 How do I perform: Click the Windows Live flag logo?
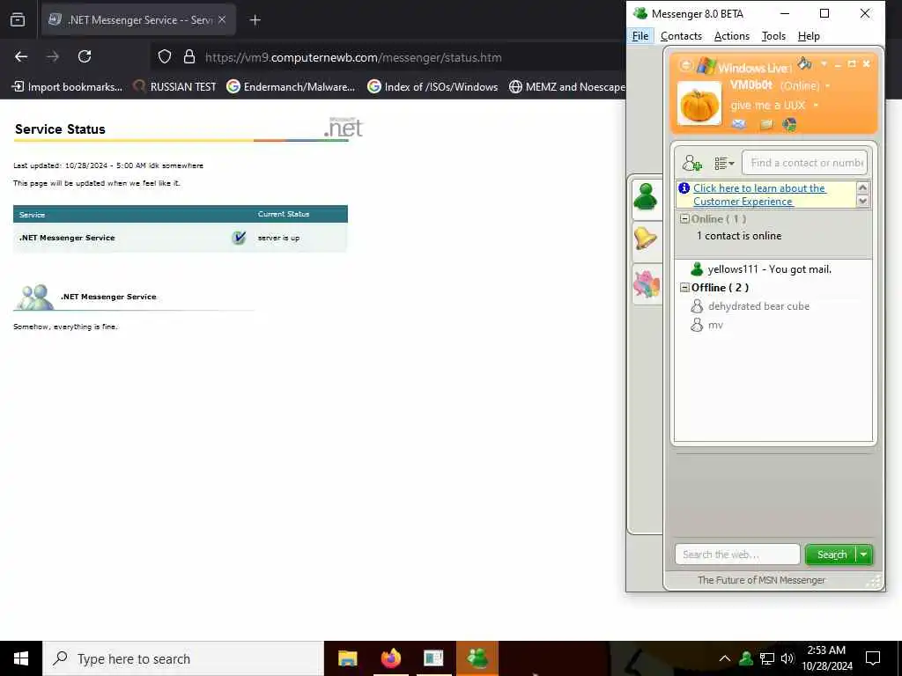pos(706,66)
